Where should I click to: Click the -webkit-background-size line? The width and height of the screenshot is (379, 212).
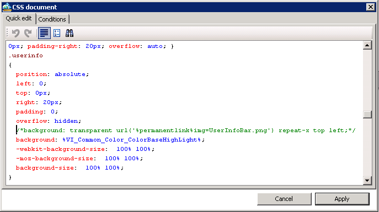tap(85, 149)
